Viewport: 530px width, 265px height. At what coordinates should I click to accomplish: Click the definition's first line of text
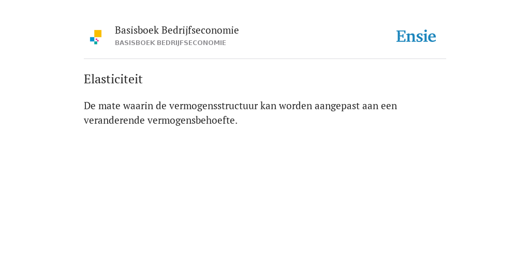pyautogui.click(x=240, y=106)
